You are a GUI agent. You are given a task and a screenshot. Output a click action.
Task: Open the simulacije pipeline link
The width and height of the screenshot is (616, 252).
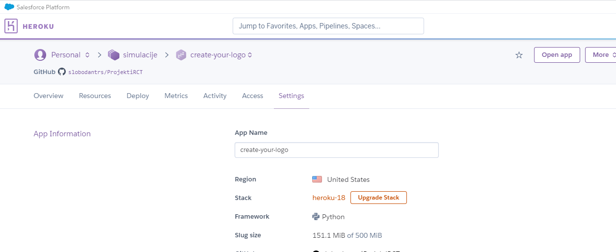click(140, 55)
